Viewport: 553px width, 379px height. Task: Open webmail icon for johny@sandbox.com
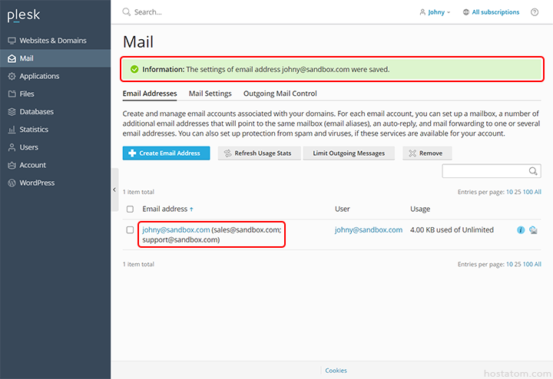coord(533,230)
